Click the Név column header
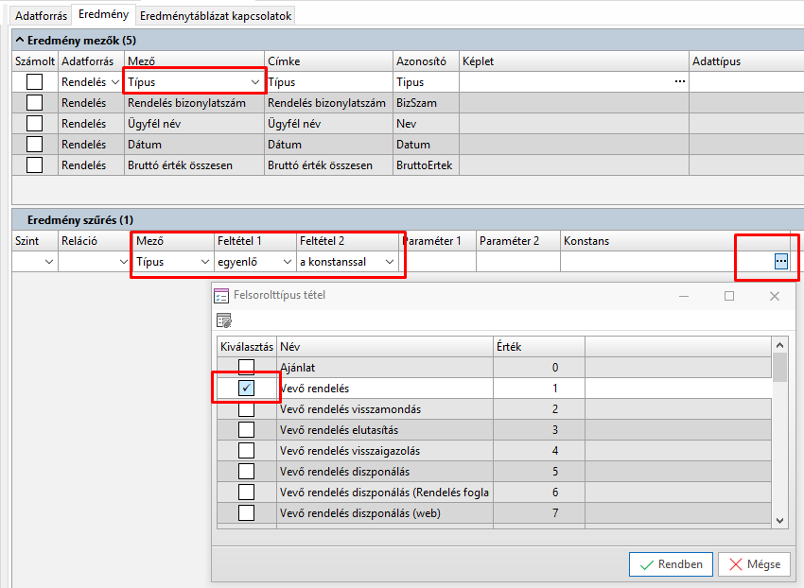 click(385, 347)
